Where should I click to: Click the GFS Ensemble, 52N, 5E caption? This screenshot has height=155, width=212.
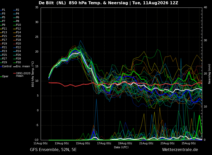point(53,150)
